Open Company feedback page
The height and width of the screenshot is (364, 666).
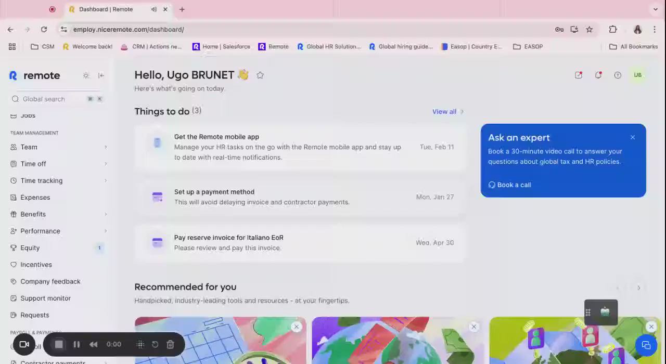(50, 281)
